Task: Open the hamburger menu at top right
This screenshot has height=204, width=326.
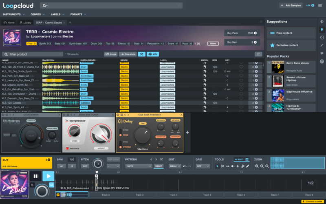Action: 320,5
